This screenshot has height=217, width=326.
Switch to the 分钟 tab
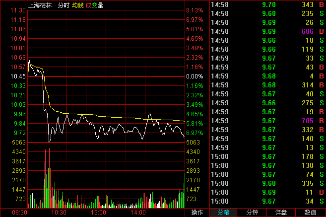point(254,213)
